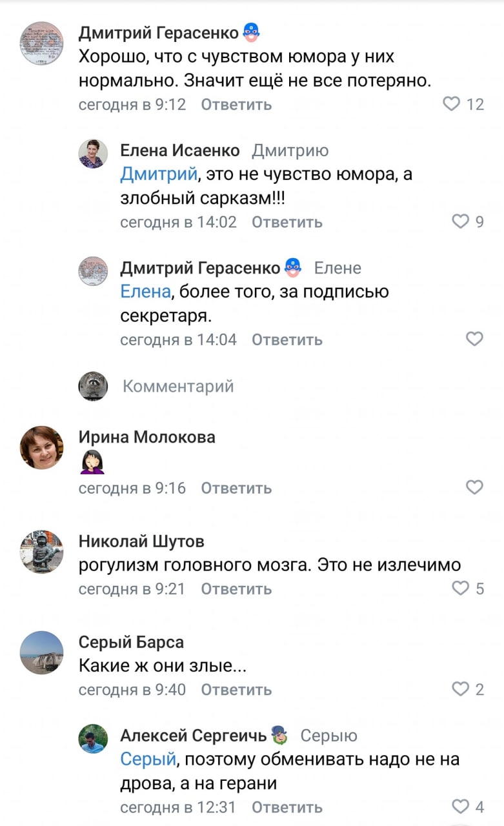The image size is (504, 826).
Task: Reply to Николай Шутов's 9:21 comment
Action: 236,589
